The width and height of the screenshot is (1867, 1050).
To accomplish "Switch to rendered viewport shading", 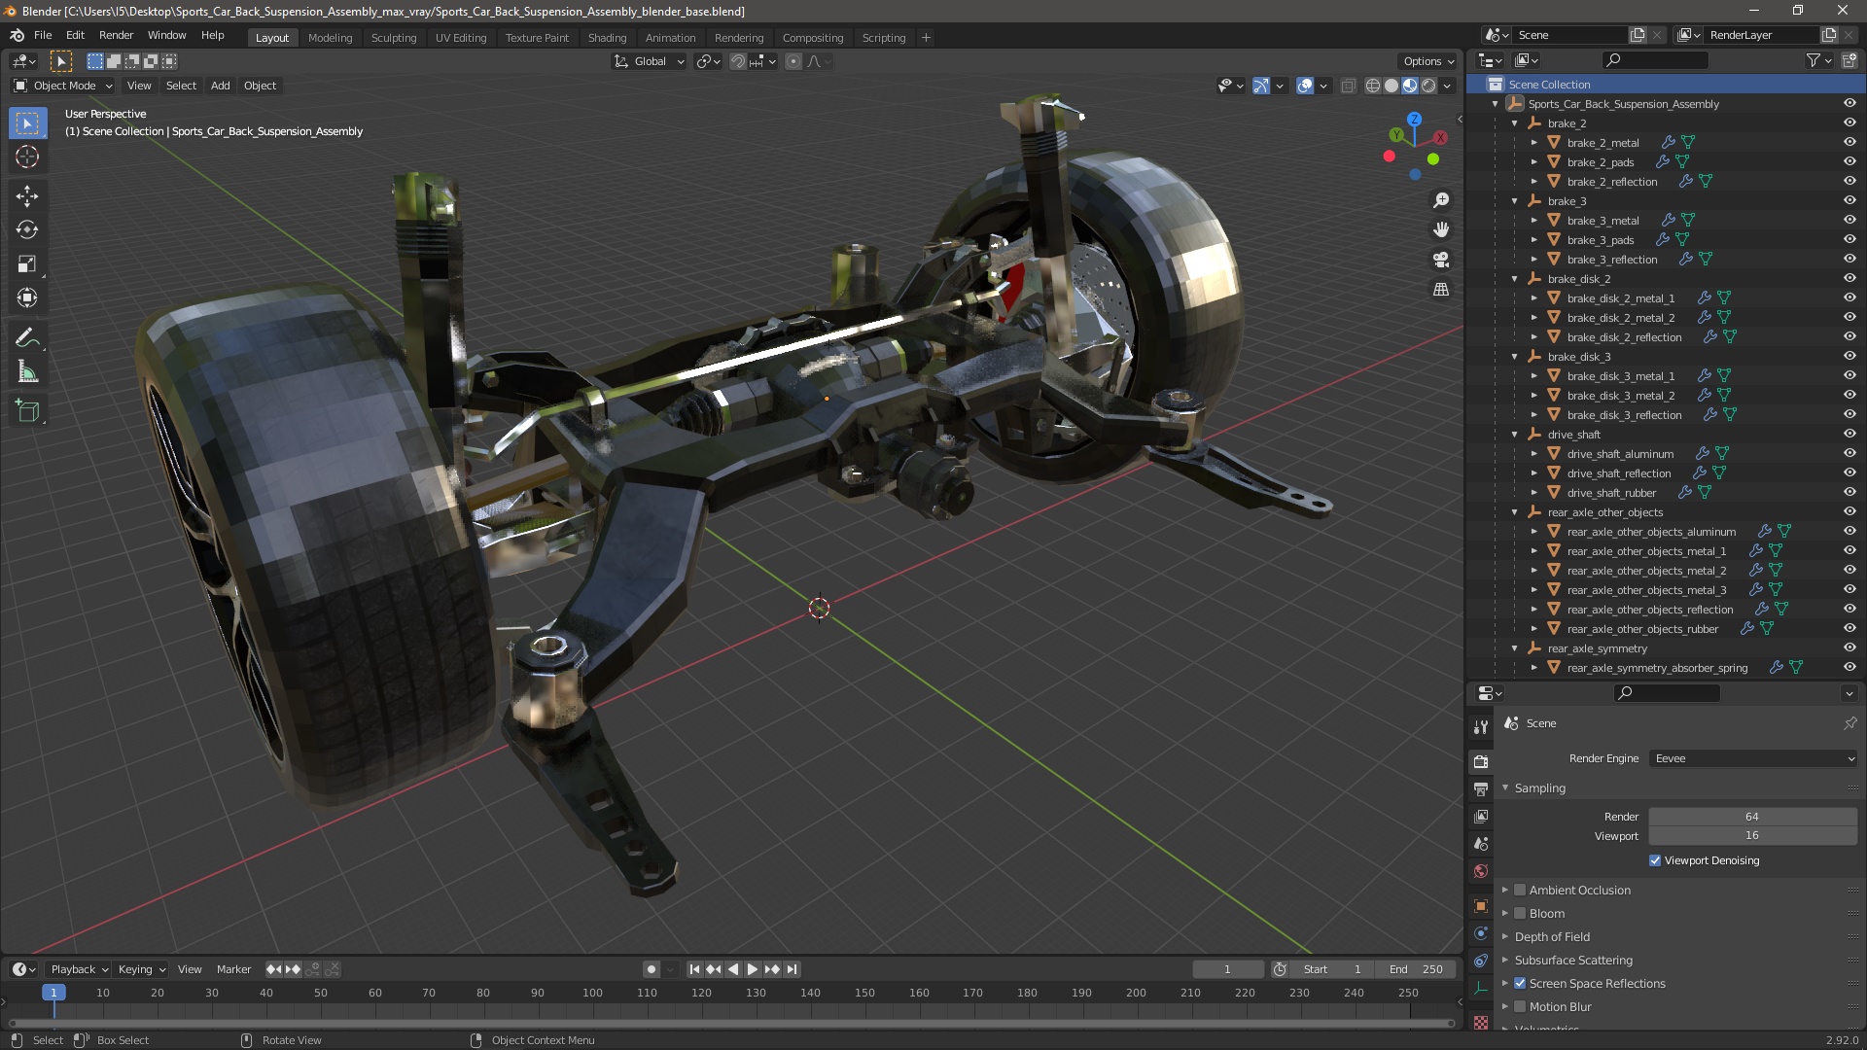I will (x=1428, y=86).
